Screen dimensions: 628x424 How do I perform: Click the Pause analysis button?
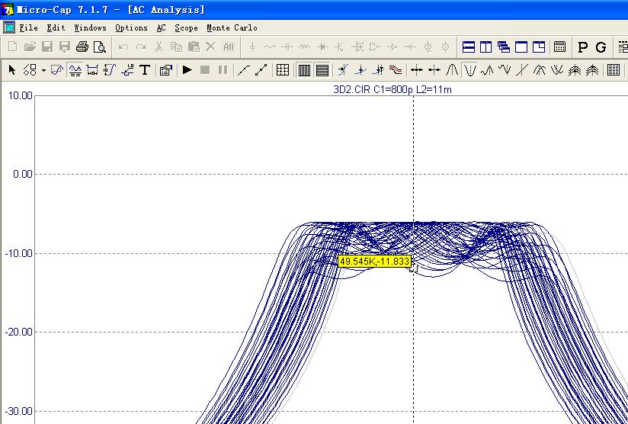(x=223, y=69)
